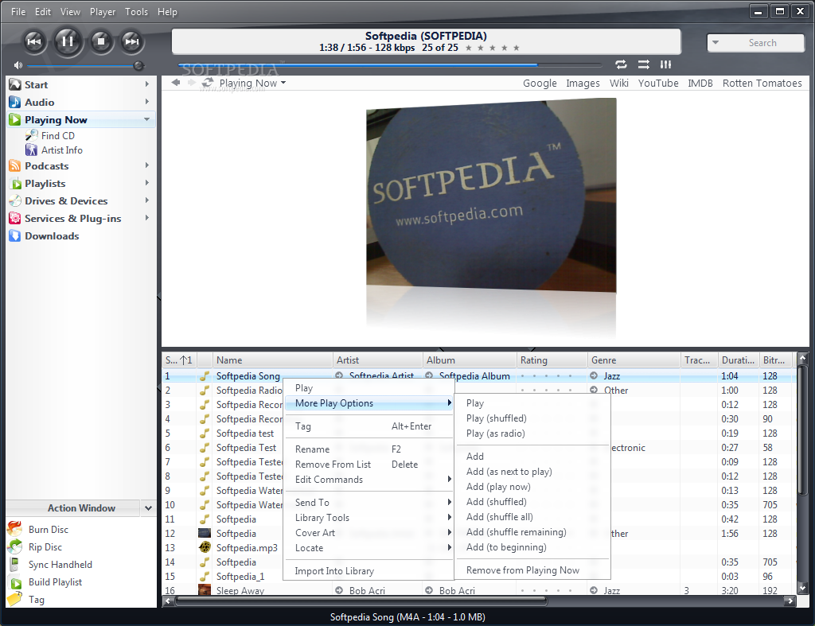Screen dimensions: 815x626
Task: Expand the Audio section arrow
Action: [147, 102]
